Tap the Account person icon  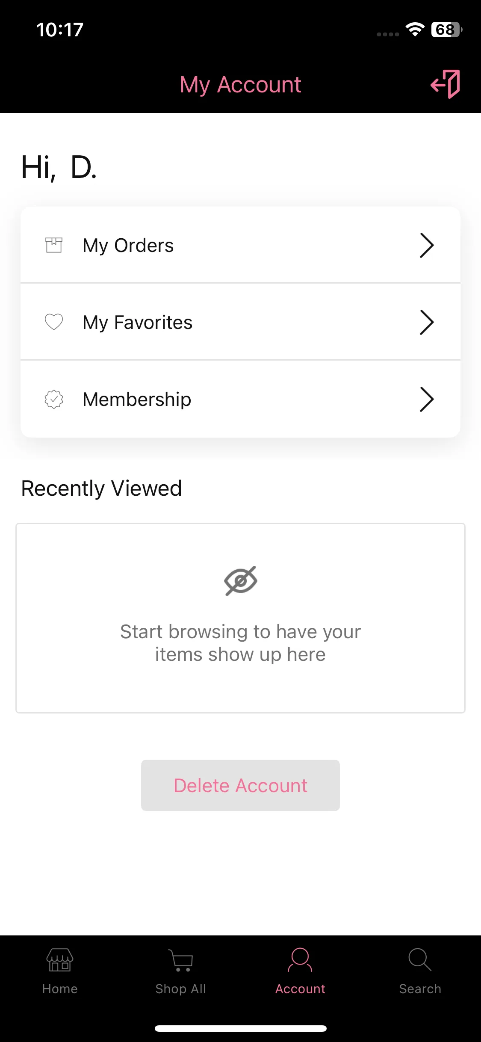(x=300, y=960)
